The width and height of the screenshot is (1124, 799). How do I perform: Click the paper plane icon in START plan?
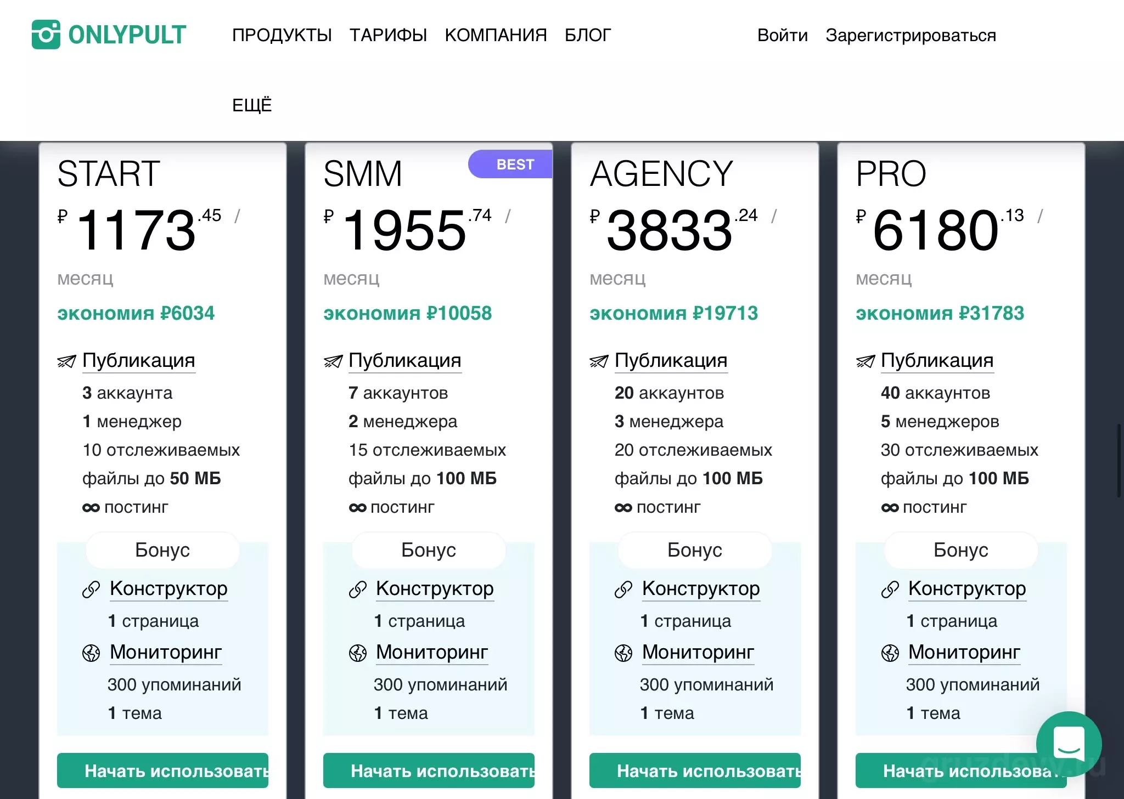tap(66, 361)
